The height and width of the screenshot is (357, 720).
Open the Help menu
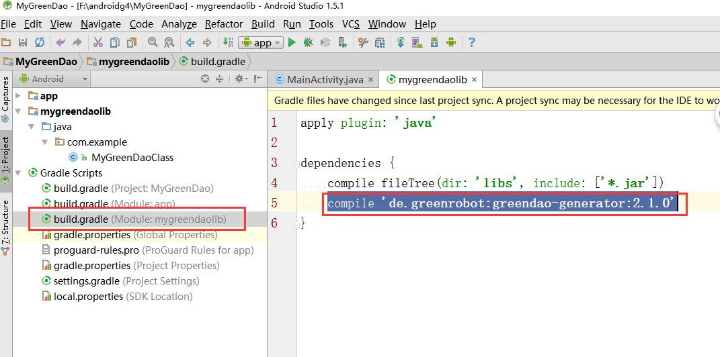tap(425, 24)
